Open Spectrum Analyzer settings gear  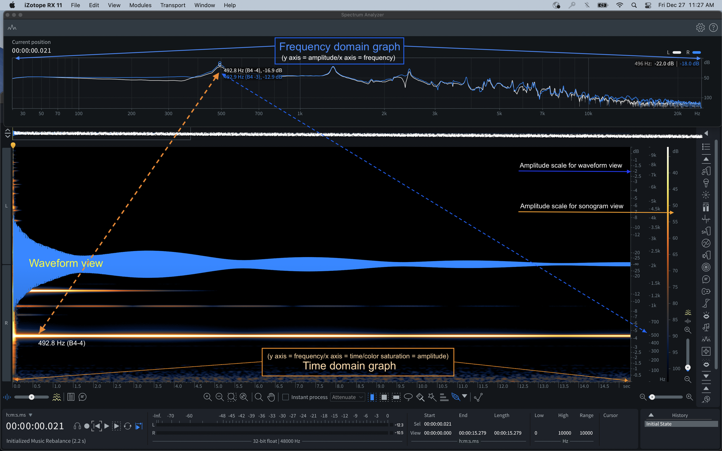pos(700,28)
